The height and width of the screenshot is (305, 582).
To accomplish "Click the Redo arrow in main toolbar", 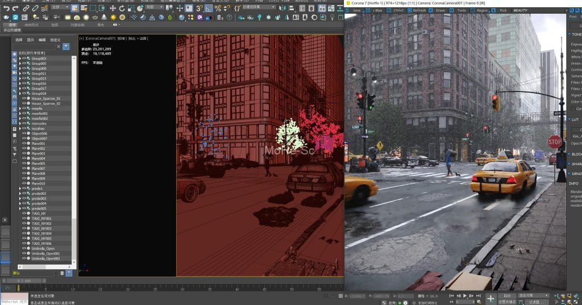I will (16, 9).
